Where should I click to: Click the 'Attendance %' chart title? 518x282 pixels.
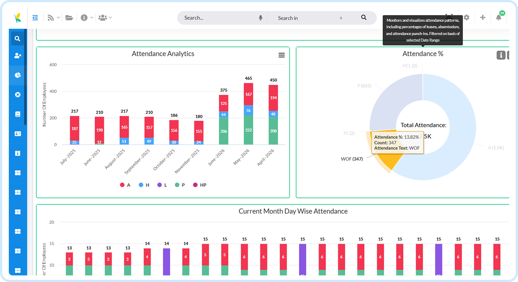(x=423, y=54)
